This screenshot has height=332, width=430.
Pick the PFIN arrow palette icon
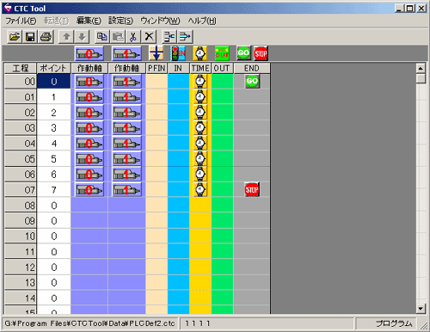click(x=157, y=53)
